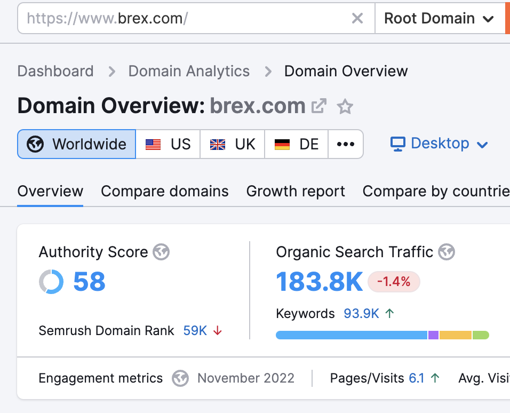
Task: Click yellow segment of keywords bar
Action: pos(456,335)
